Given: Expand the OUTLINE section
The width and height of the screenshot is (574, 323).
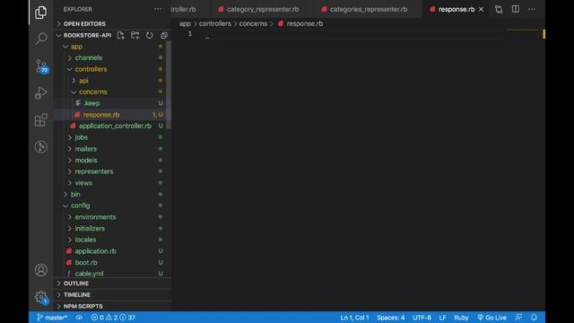Looking at the screenshot, I should click(x=75, y=284).
